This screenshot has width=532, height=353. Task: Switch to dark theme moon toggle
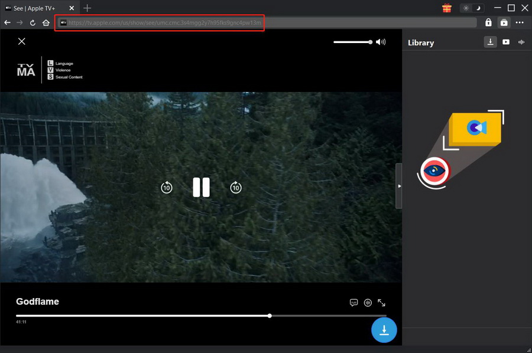point(479,8)
